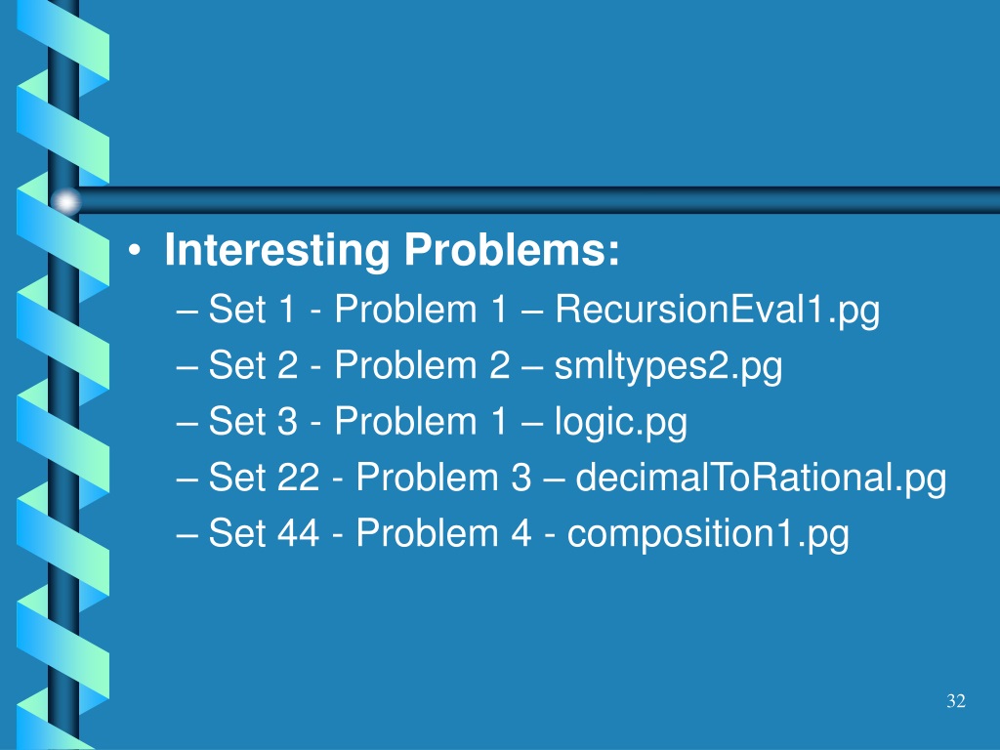Click the slide number 32
The width and height of the screenshot is (1000, 750).
coord(955,701)
